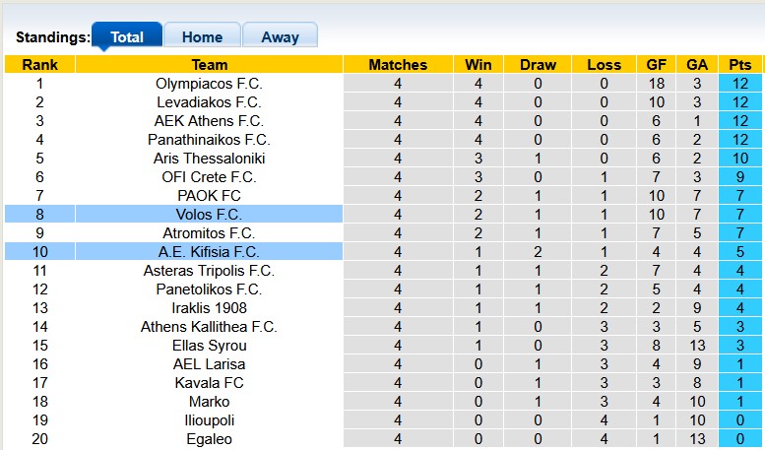Open Aris Thessaloniki team entry
The height and width of the screenshot is (450, 765).
coord(209,159)
